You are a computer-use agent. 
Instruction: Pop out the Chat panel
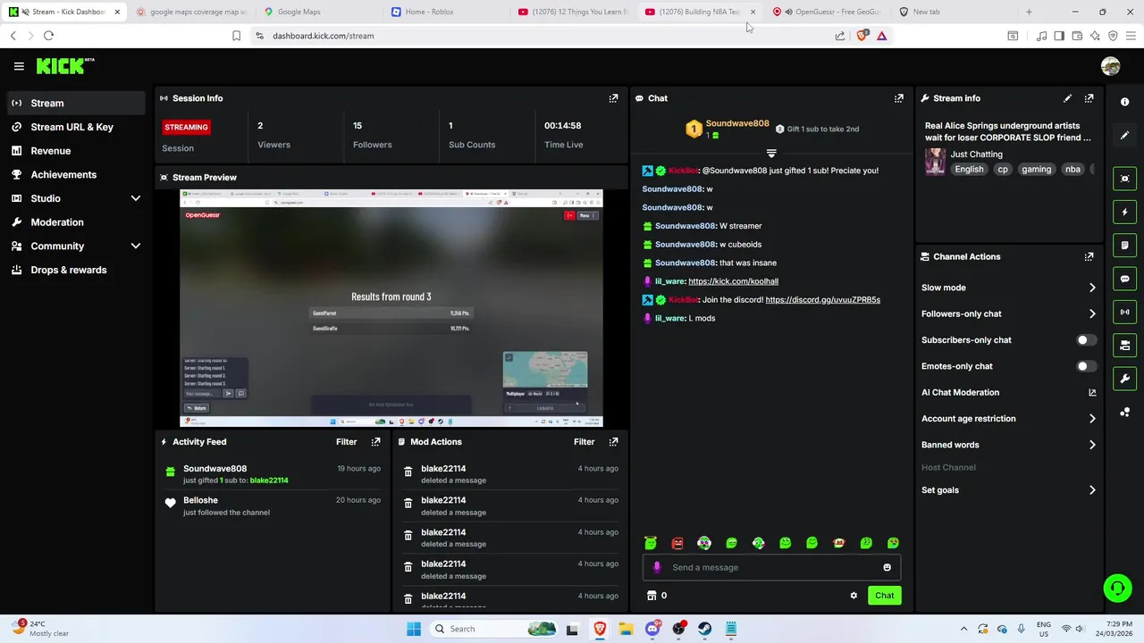point(899,98)
